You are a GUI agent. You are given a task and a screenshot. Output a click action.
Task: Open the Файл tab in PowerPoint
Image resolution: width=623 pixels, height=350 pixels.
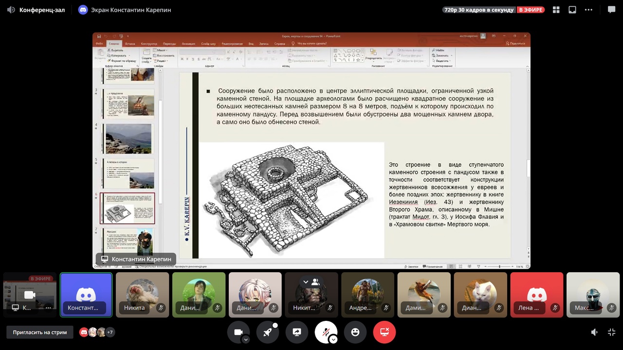(99, 44)
